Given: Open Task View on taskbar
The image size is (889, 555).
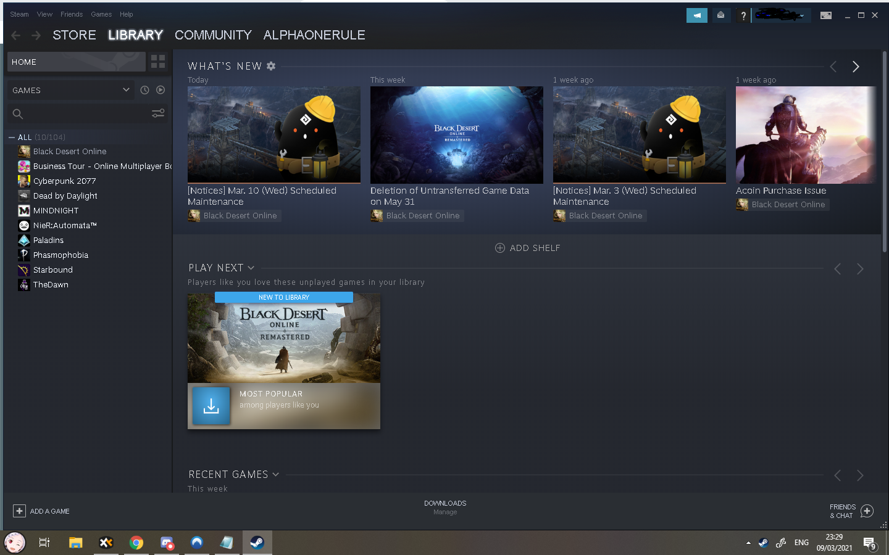Looking at the screenshot, I should [x=44, y=543].
